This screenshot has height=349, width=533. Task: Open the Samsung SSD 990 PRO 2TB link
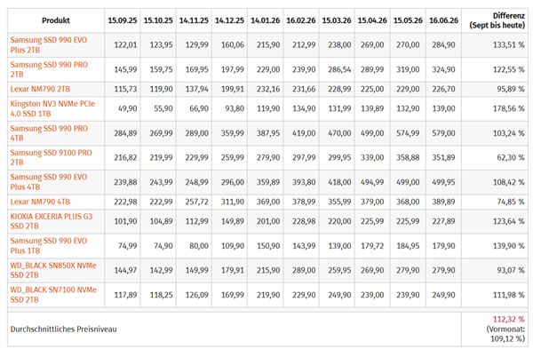point(49,69)
